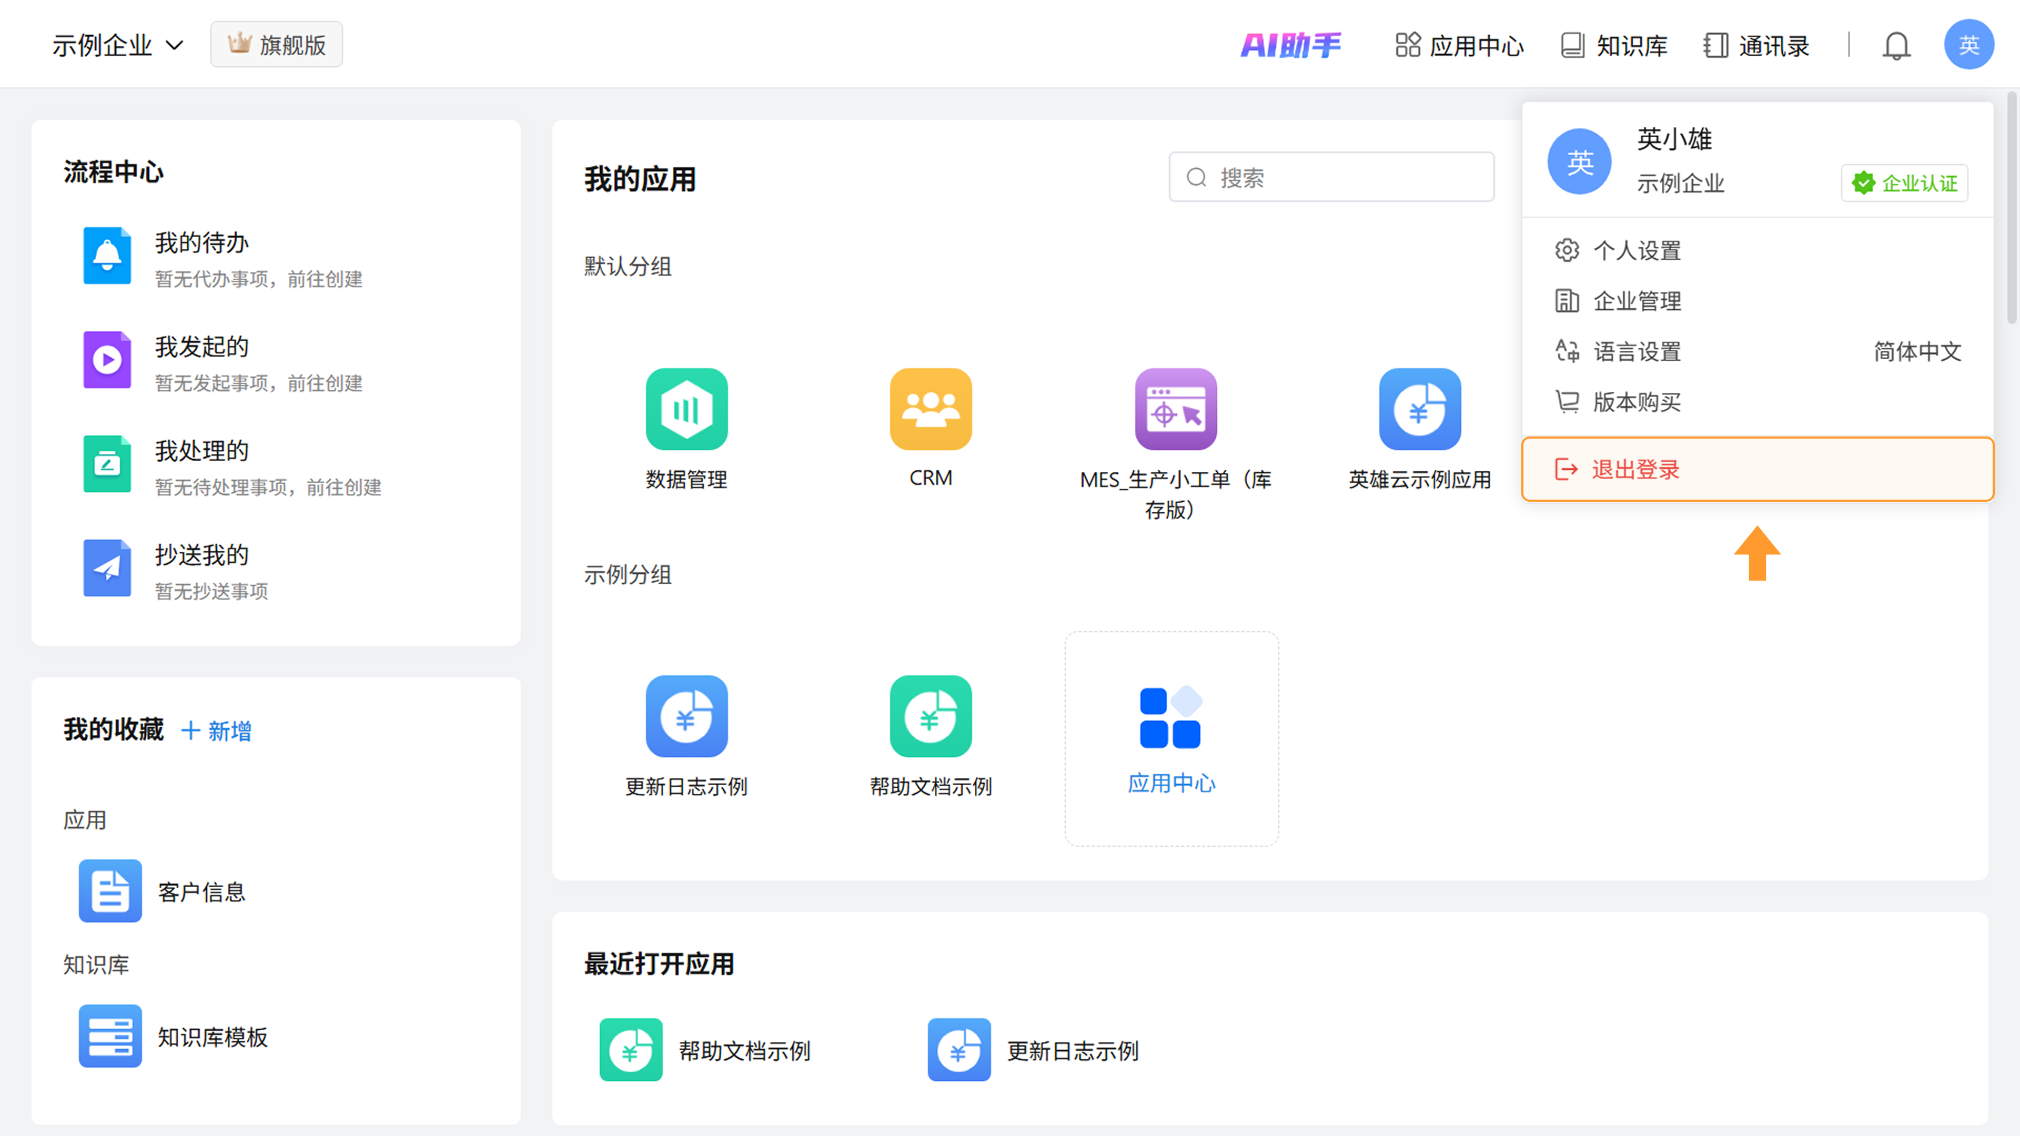Select 企业管理 from user menu
This screenshot has width=2020, height=1136.
click(x=1638, y=301)
